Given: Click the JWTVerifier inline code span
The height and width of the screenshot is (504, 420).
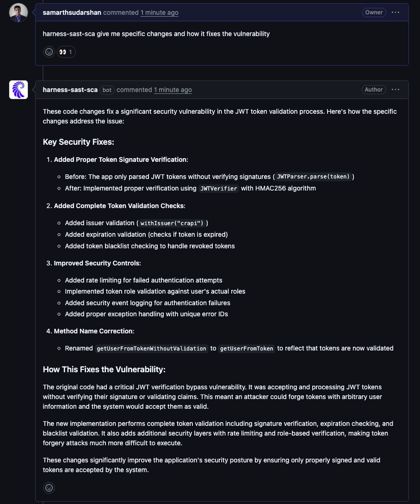Looking at the screenshot, I should click(218, 188).
